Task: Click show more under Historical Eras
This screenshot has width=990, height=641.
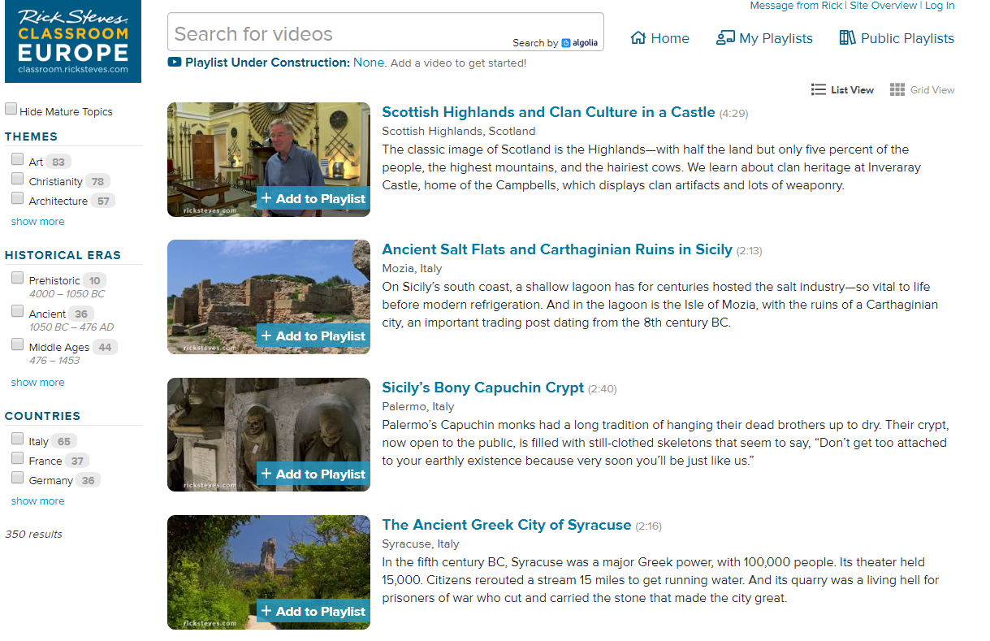Action: pyautogui.click(x=37, y=382)
